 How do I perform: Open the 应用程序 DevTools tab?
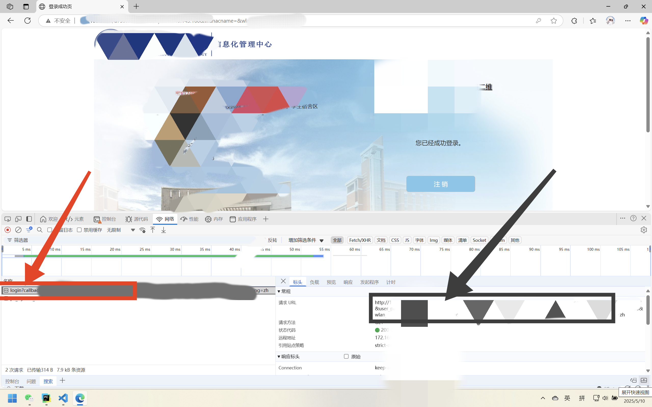pyautogui.click(x=243, y=219)
